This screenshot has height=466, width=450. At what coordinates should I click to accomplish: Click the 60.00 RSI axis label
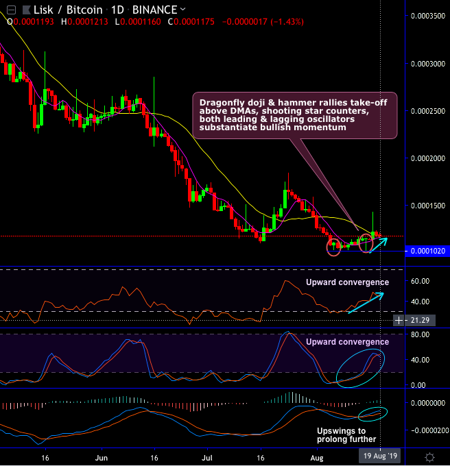420,281
